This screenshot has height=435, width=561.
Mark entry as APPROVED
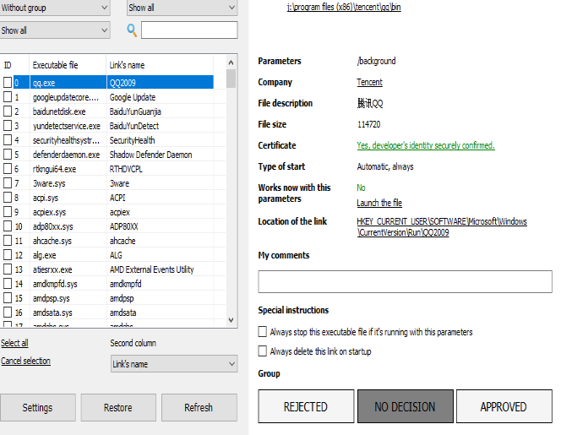point(504,406)
